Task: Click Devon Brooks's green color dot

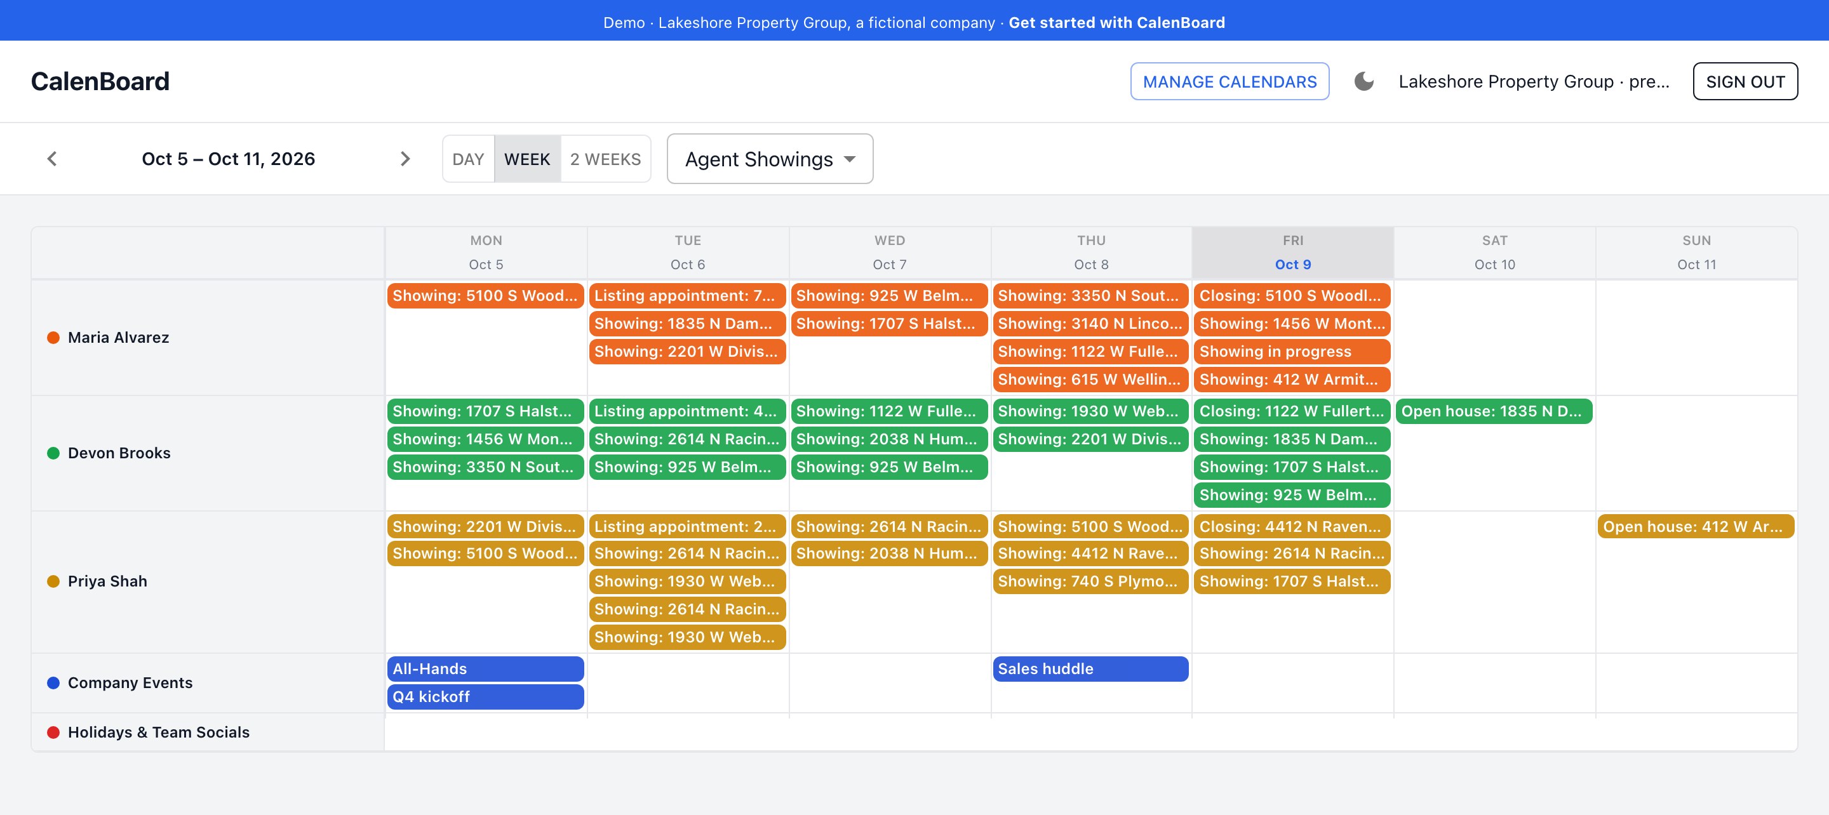Action: [x=53, y=454]
